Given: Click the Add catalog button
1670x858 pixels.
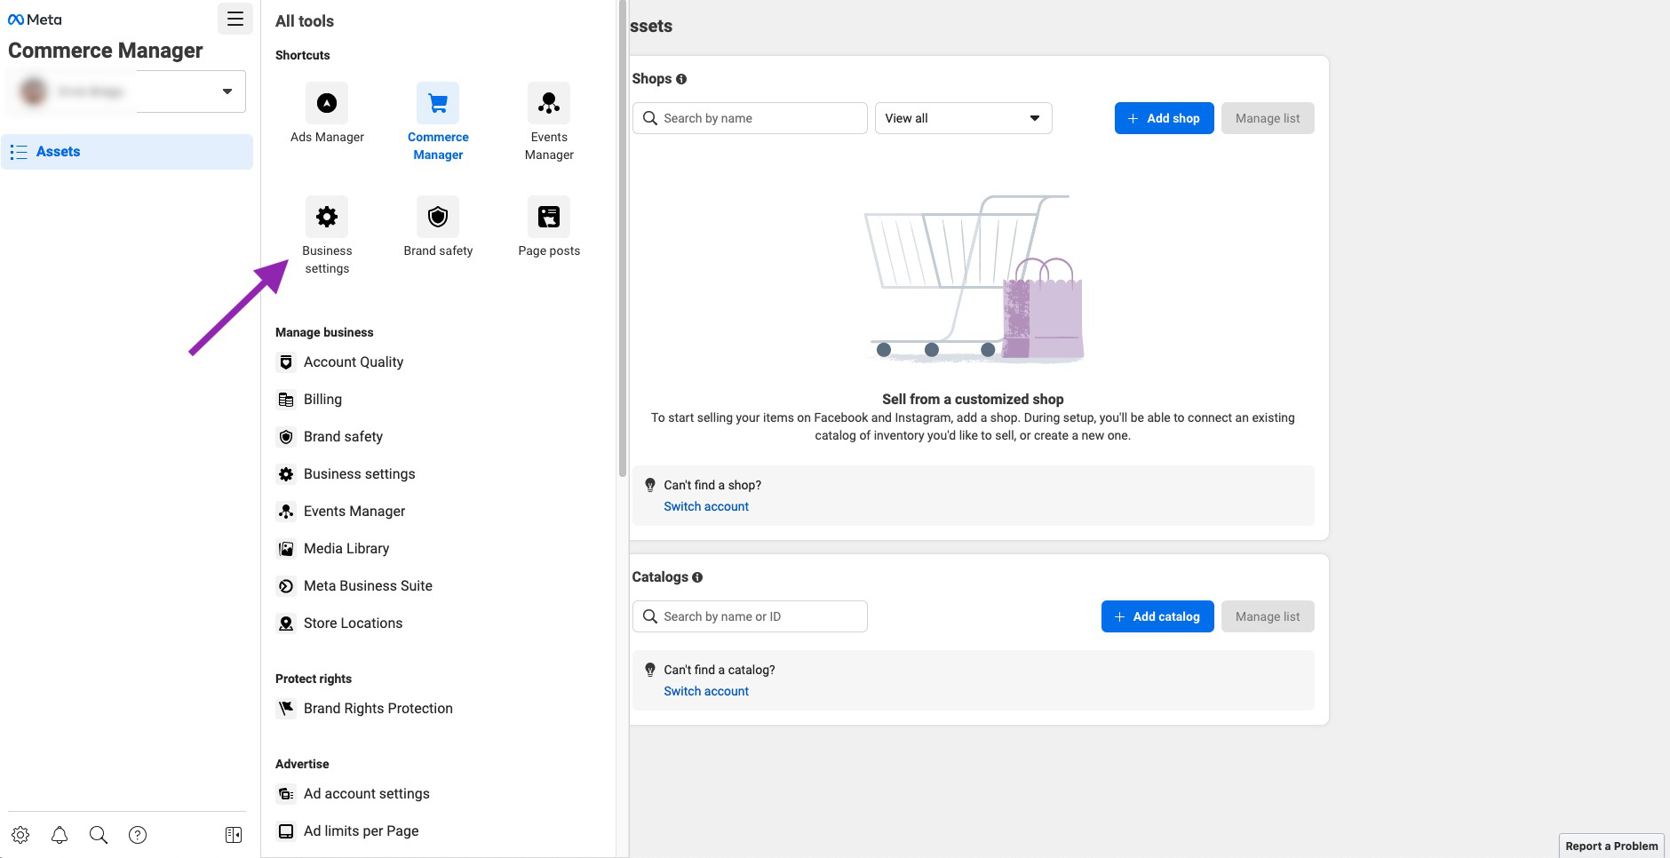Looking at the screenshot, I should 1157,616.
